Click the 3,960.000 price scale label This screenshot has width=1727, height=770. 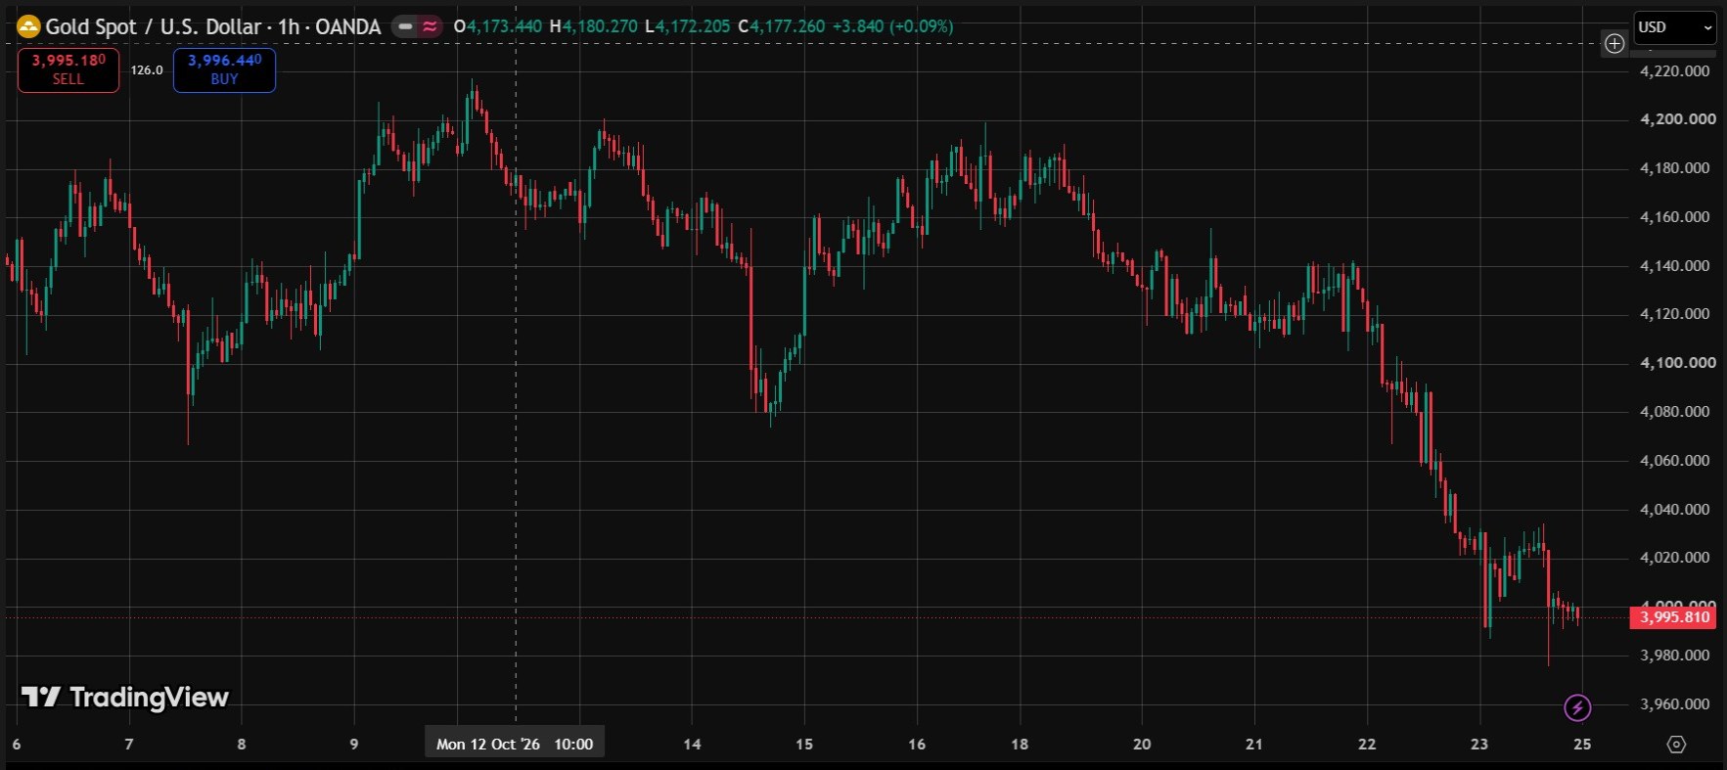(1674, 704)
